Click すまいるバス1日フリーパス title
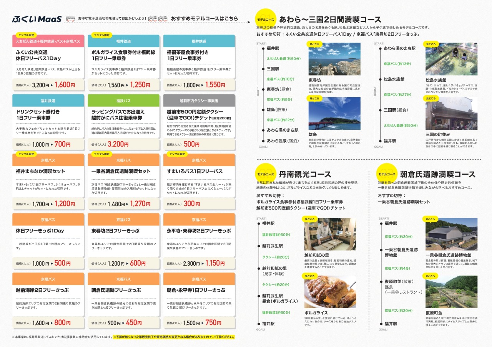This screenshot has width=492, height=347. tap(194, 171)
